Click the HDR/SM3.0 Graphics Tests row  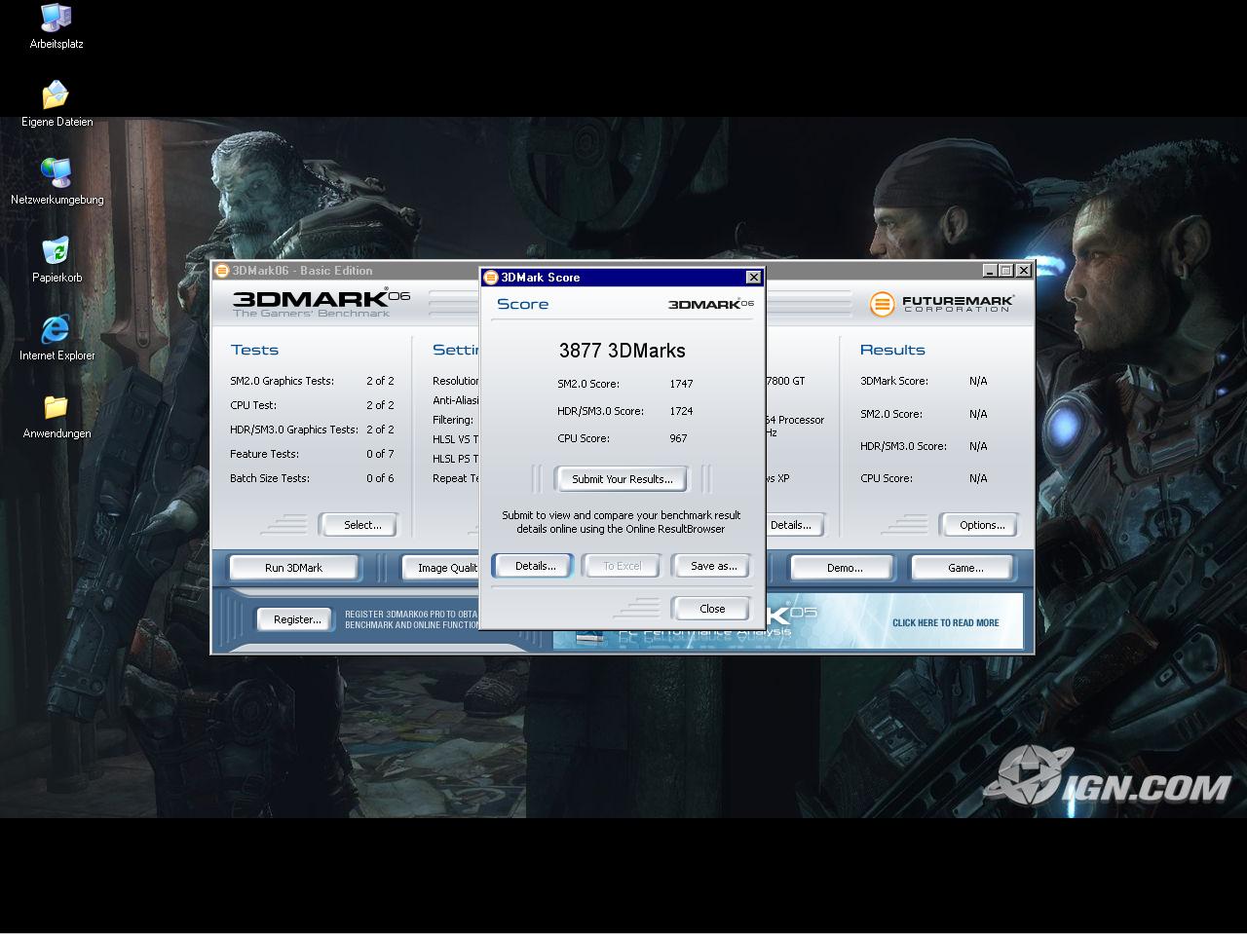(312, 430)
